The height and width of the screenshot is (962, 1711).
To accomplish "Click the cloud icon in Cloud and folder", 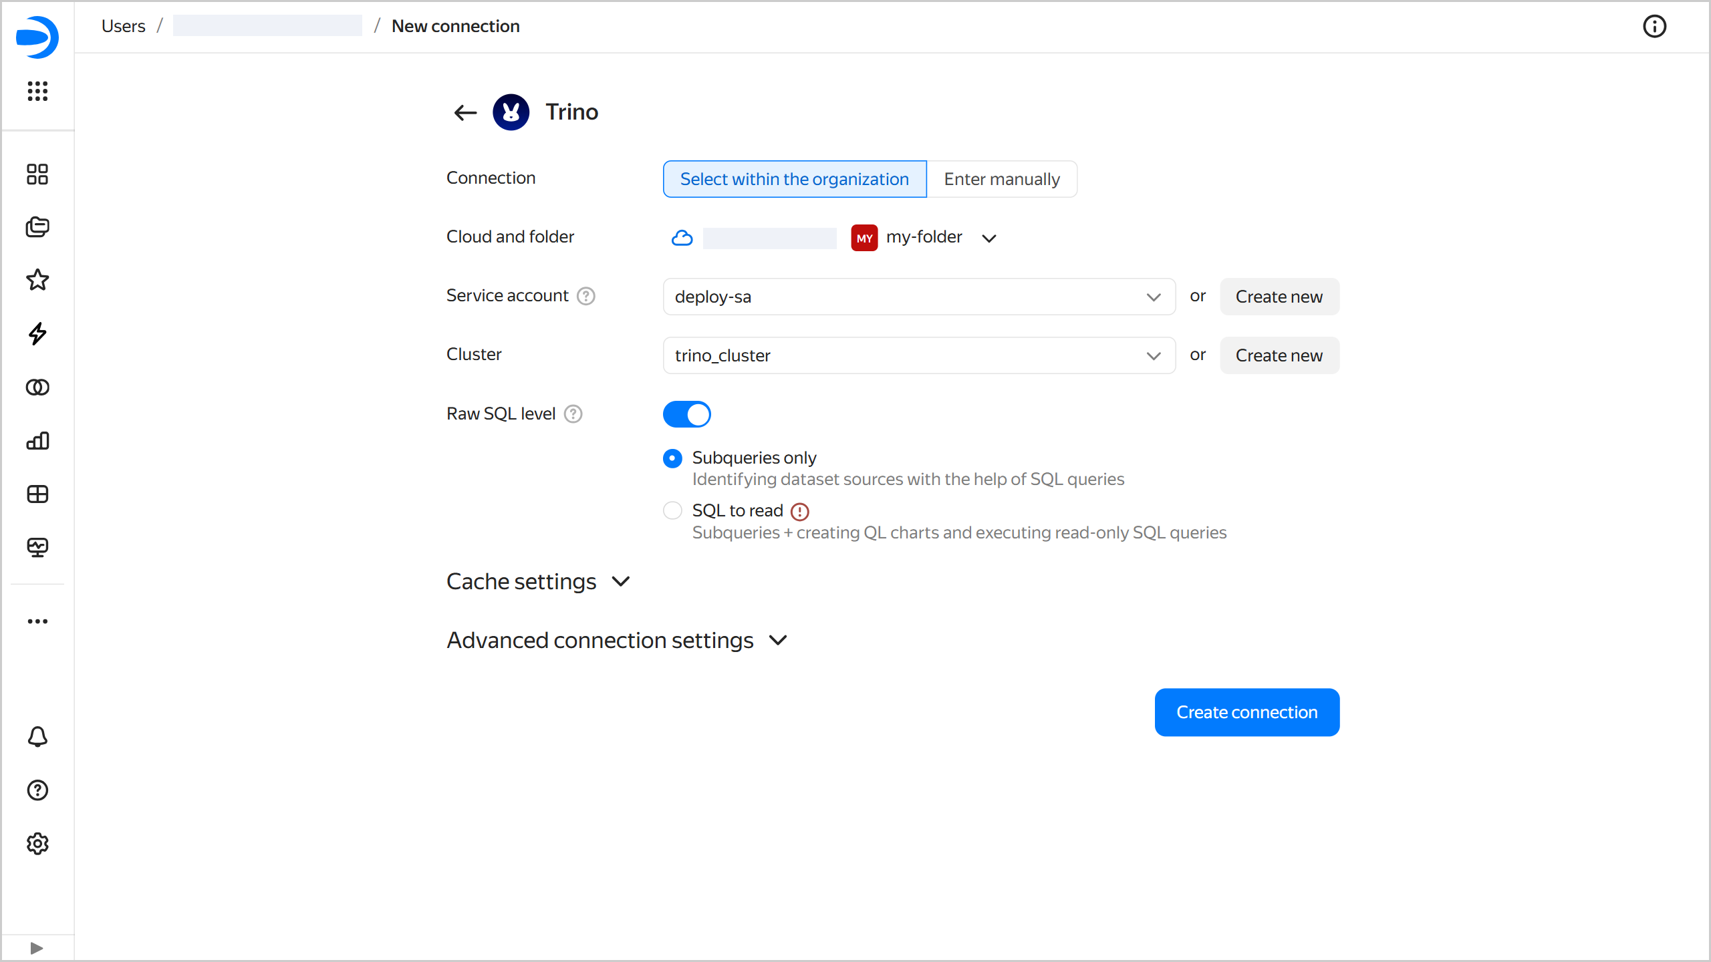I will [x=682, y=238].
